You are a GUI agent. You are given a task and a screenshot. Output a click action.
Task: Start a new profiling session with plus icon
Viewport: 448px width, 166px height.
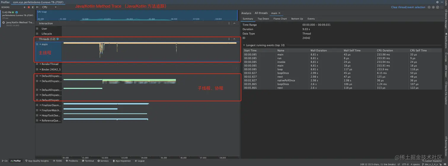click(25, 7)
